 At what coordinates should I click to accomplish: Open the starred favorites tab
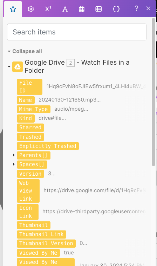click(13, 9)
